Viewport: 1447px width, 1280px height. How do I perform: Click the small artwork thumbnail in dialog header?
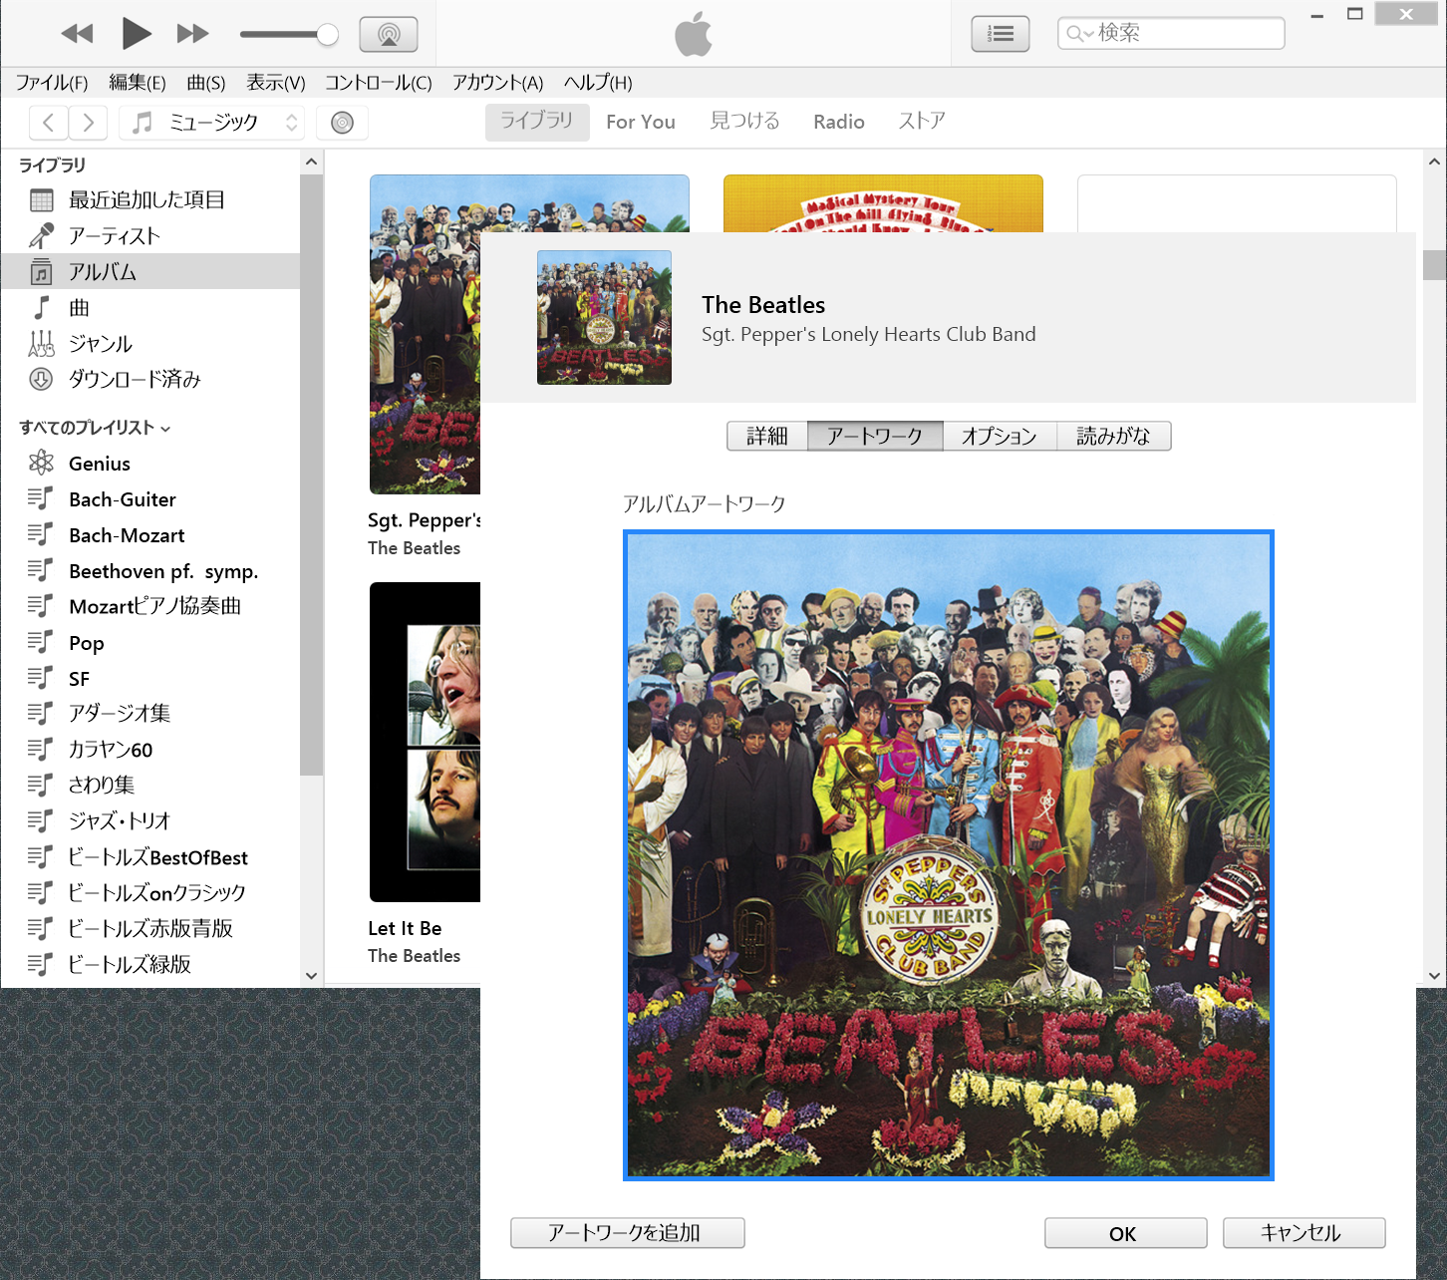[604, 318]
